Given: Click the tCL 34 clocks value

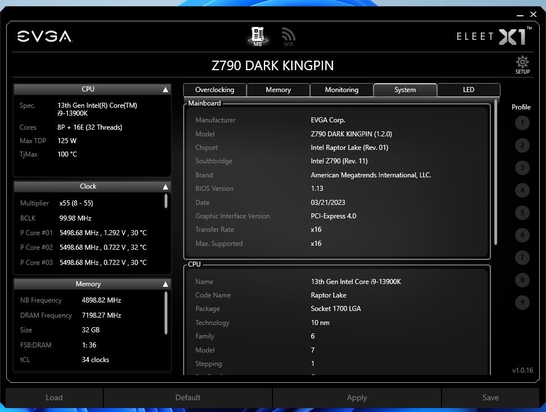Looking at the screenshot, I should pyautogui.click(x=95, y=360).
